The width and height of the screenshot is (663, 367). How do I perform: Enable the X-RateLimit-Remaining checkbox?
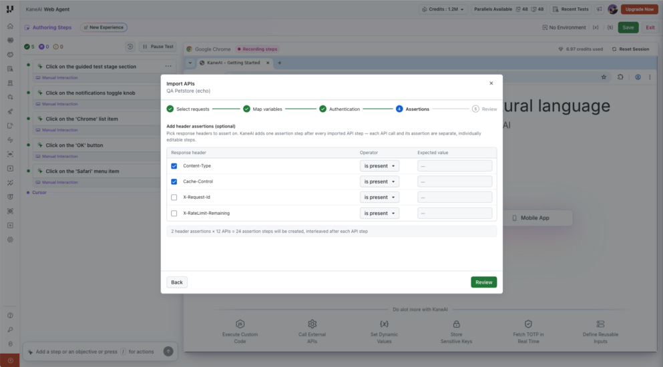point(174,214)
